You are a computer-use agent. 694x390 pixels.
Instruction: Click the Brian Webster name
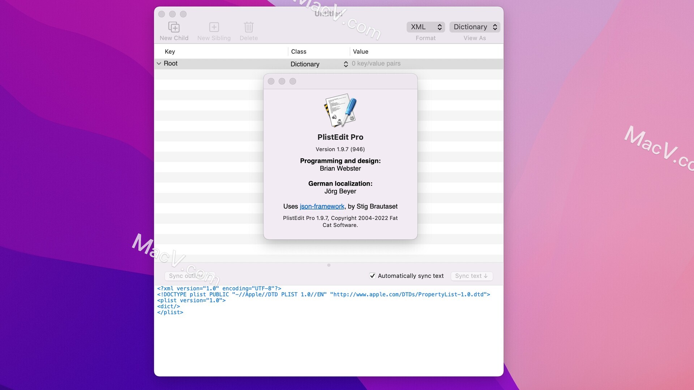click(x=340, y=168)
